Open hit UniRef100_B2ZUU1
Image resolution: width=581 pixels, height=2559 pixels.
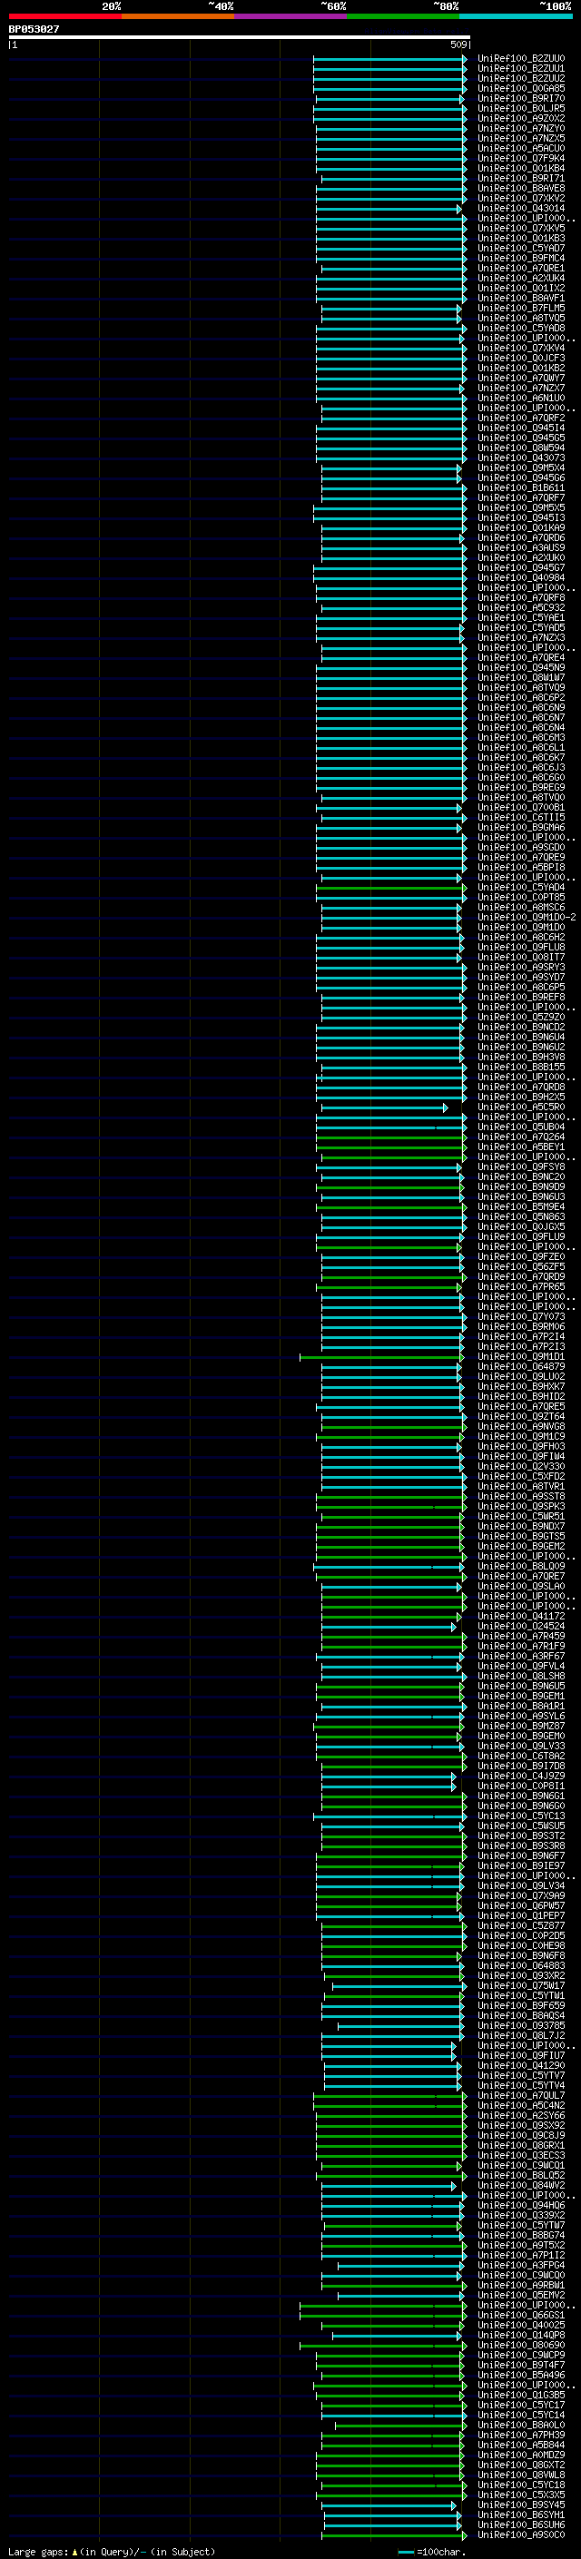point(521,69)
